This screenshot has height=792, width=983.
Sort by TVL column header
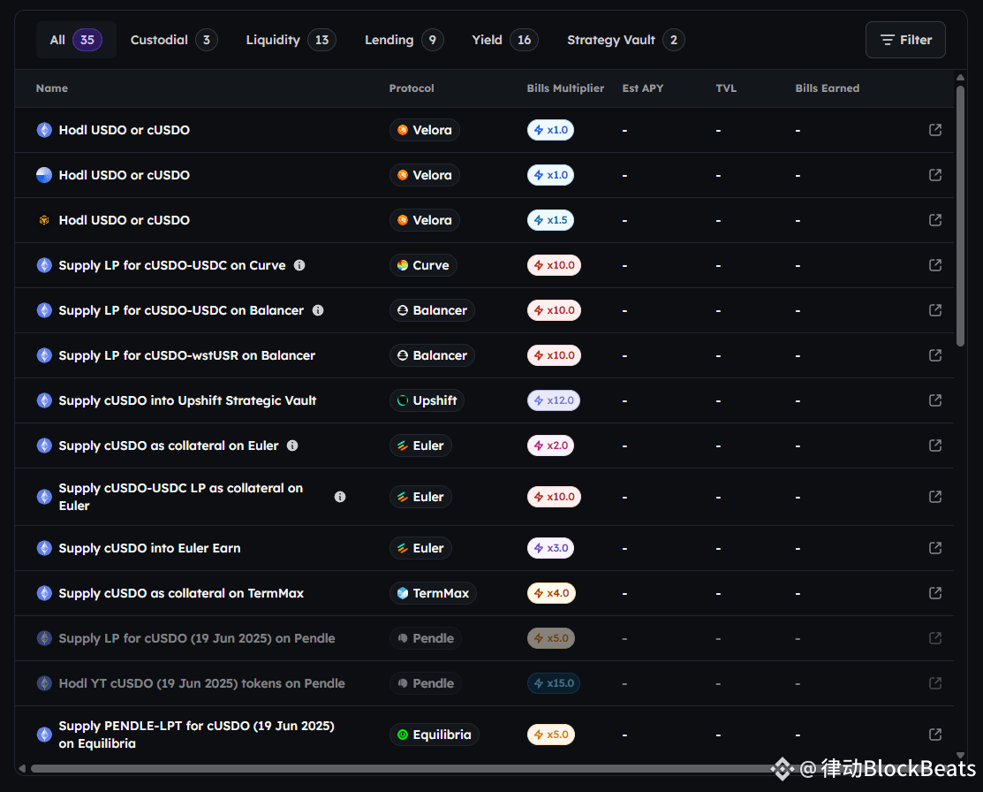[x=726, y=88]
